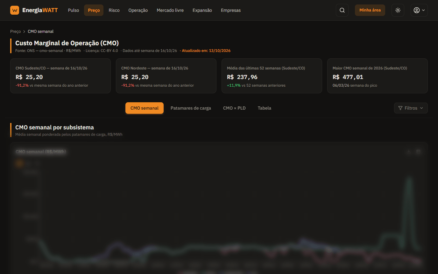Select the CMO semanal tab

145,108
